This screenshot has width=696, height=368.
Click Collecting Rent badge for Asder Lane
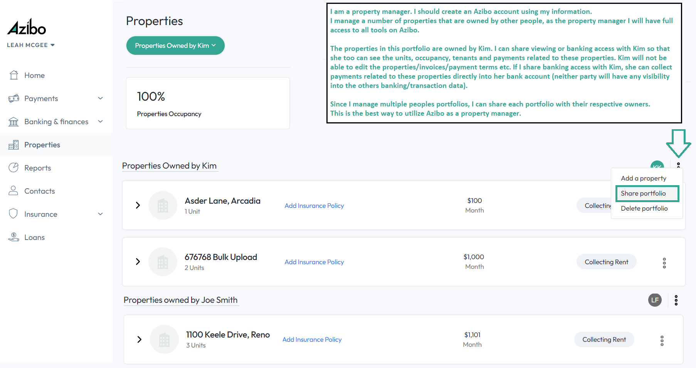pyautogui.click(x=594, y=206)
